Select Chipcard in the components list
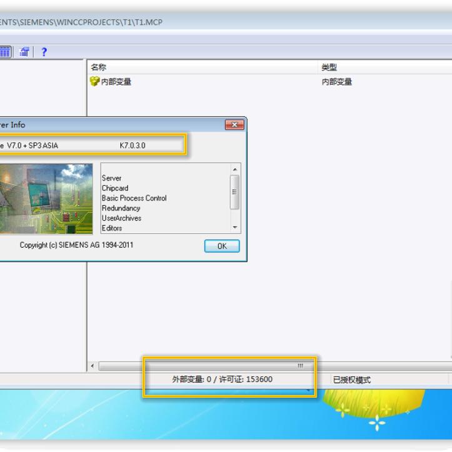Viewport: 452px width, 452px height. coord(115,188)
